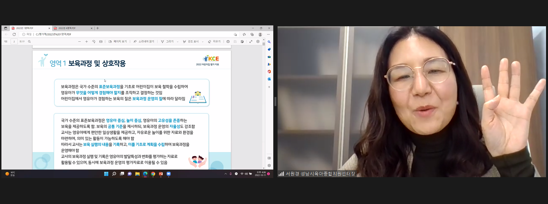548x204 pixels.
Task: Expand the 그리기 draw options dropdown
Action: 178,42
